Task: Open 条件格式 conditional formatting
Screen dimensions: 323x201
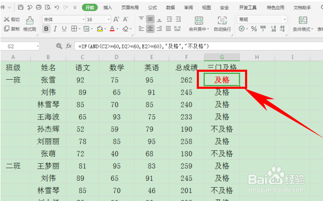Action: [303, 24]
